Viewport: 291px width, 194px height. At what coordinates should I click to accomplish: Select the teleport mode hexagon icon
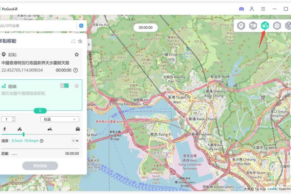(x=241, y=26)
